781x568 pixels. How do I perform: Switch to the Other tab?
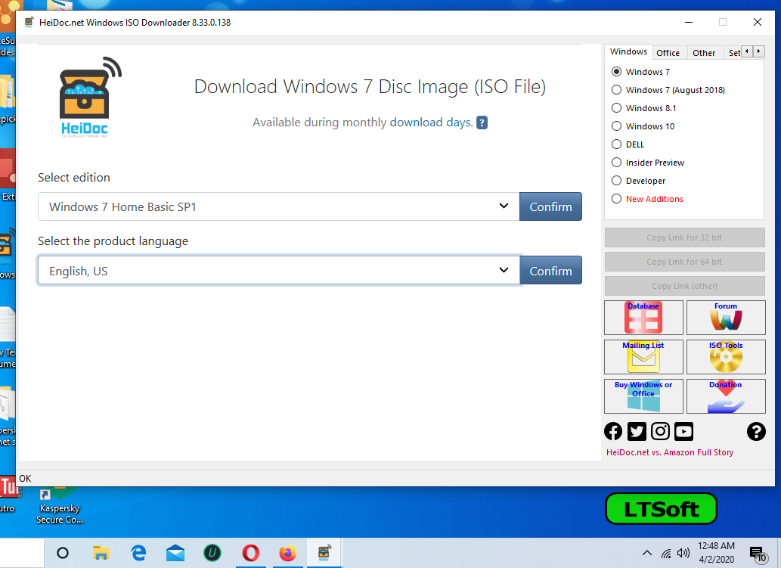[x=704, y=53]
